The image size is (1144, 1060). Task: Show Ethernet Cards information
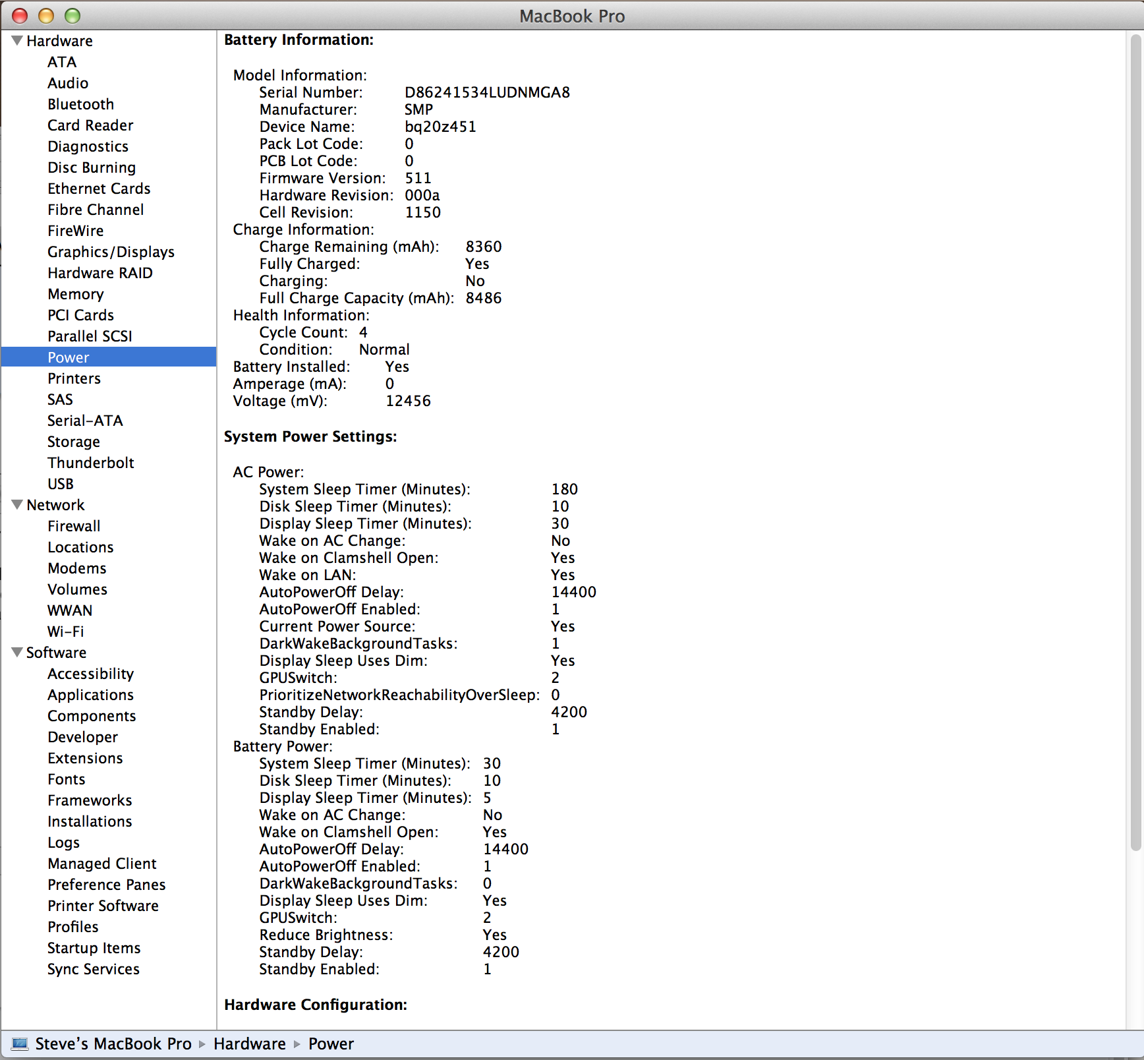99,189
